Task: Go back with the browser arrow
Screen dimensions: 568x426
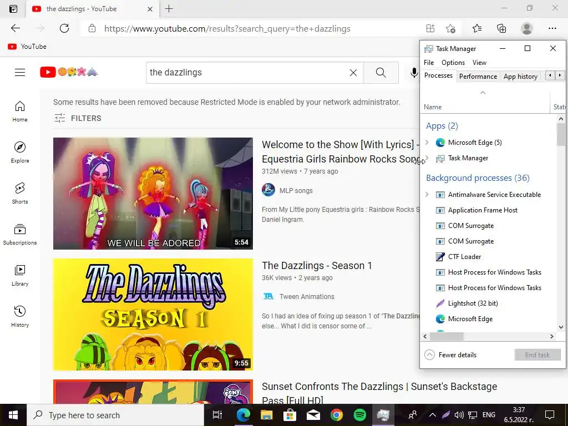Action: point(15,28)
